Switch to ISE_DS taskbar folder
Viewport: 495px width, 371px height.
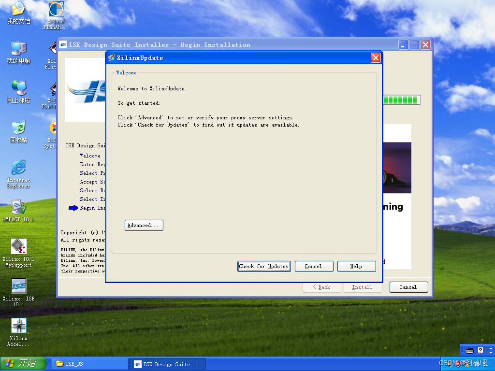(89, 364)
